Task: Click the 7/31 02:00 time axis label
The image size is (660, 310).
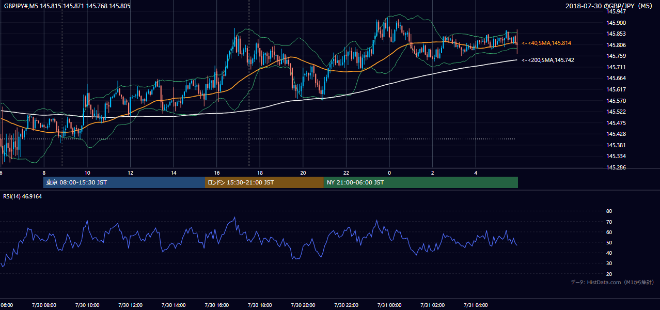Action: (x=433, y=305)
